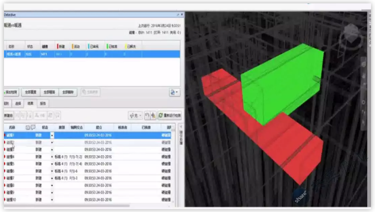Open status dropdown for 碰撞10 row
This screenshot has height=212, width=375.
point(52,200)
